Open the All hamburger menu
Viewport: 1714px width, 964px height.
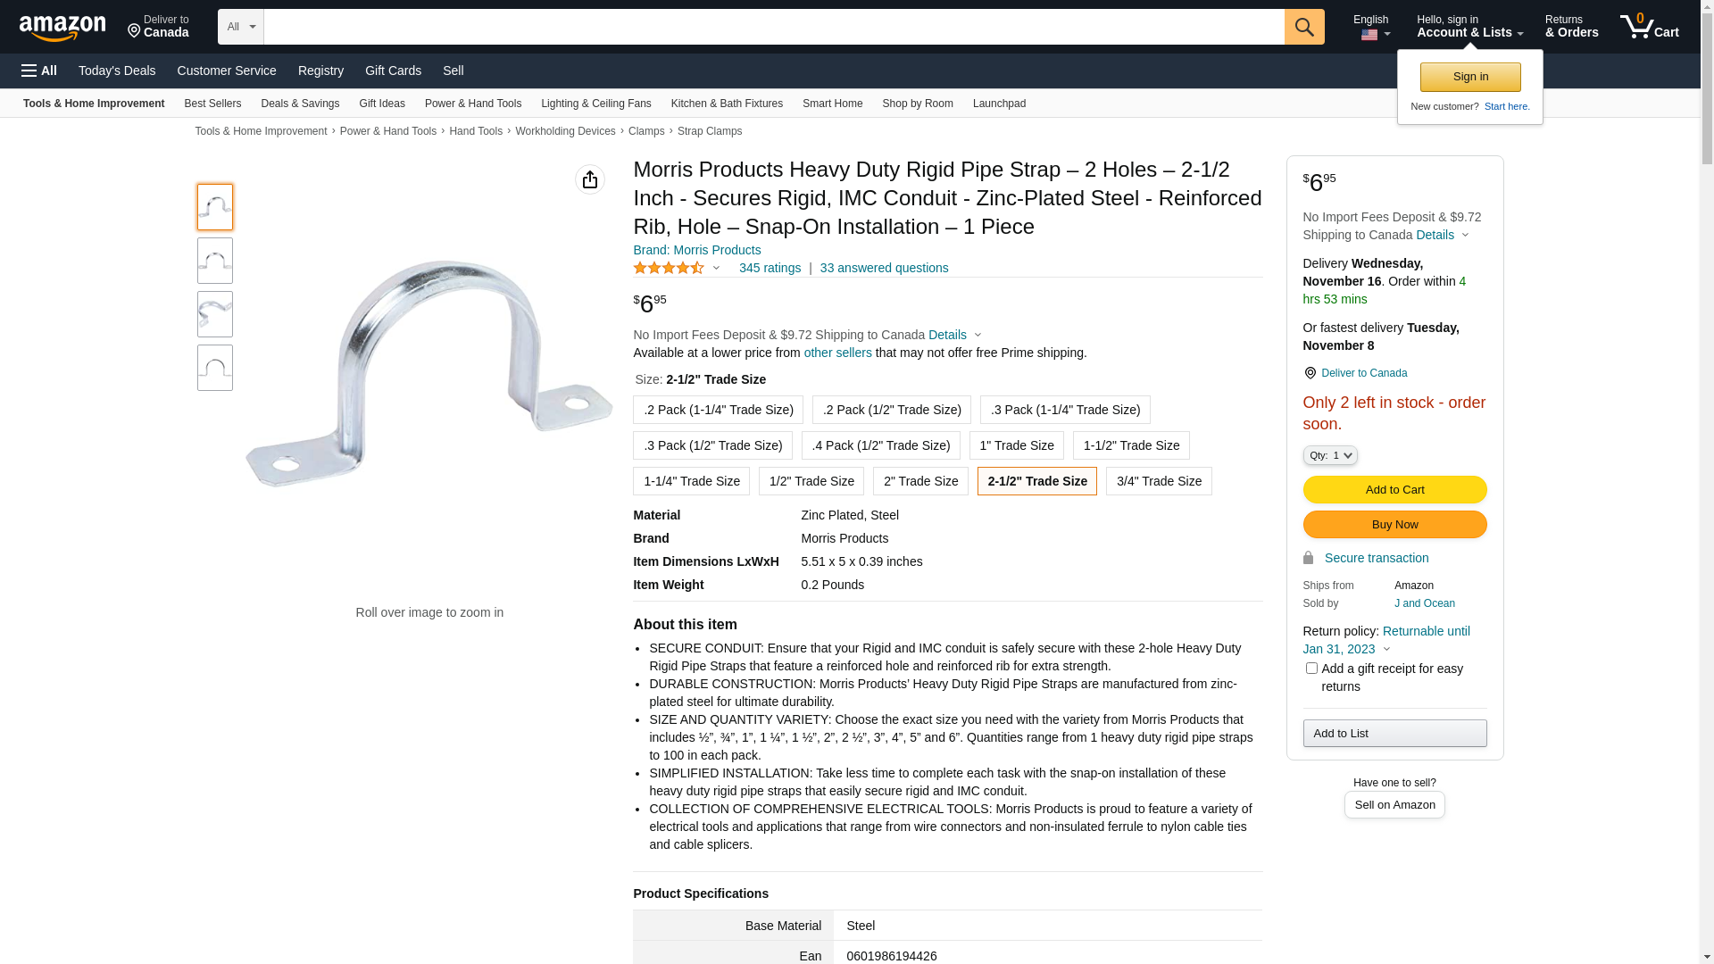pos(39,71)
